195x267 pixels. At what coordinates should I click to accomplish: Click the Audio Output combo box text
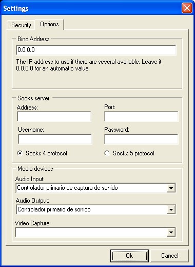pos(54,209)
